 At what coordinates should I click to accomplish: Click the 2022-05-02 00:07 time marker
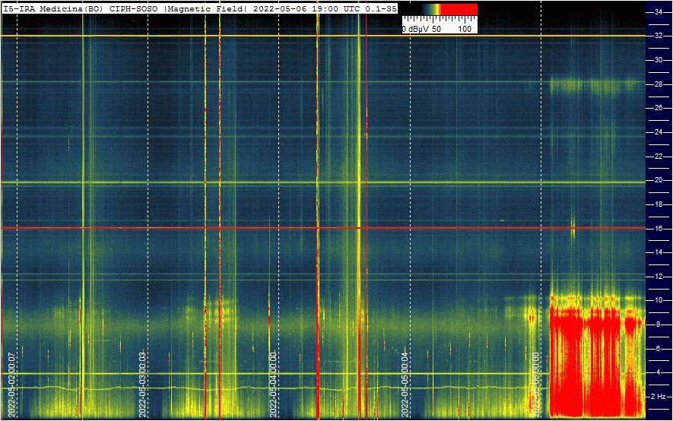tap(11, 385)
